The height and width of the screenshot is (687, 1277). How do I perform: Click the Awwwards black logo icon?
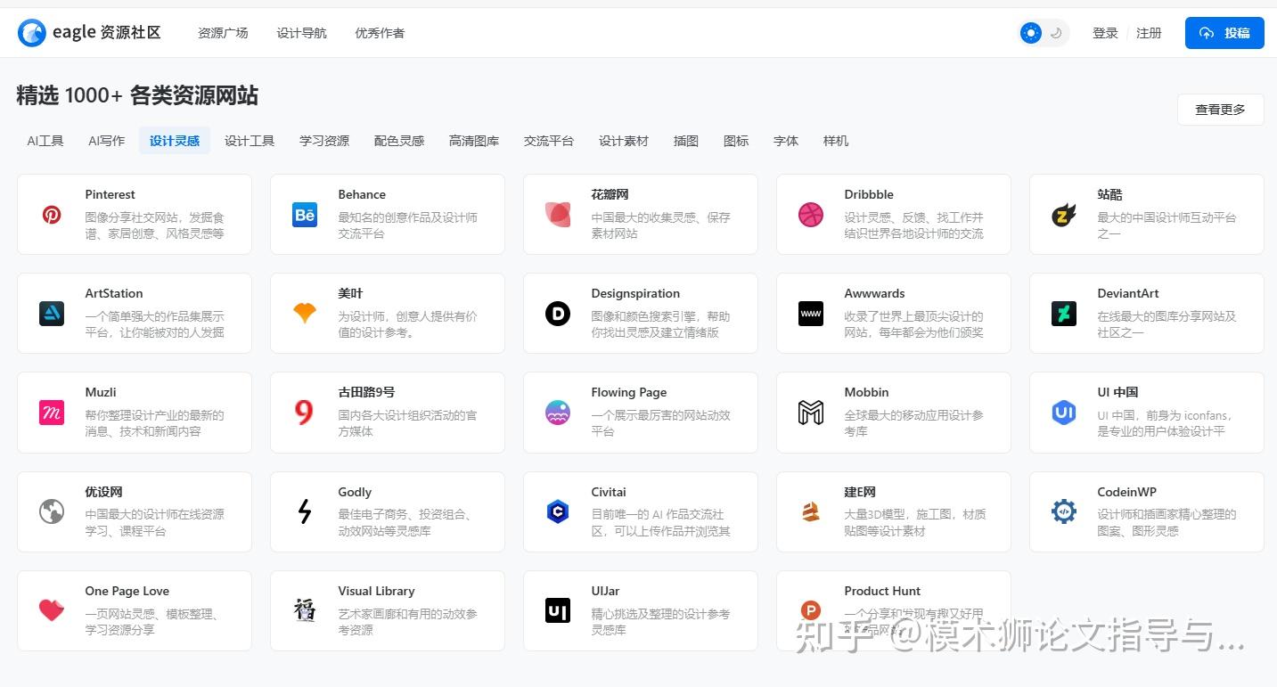point(811,314)
